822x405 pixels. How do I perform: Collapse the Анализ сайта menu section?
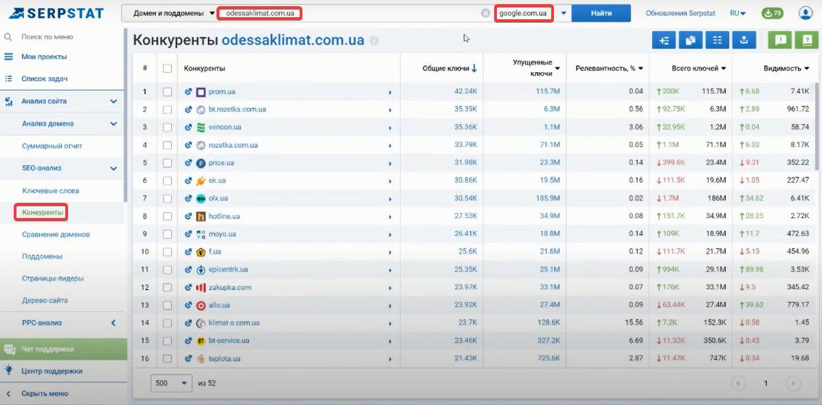pyautogui.click(x=113, y=101)
